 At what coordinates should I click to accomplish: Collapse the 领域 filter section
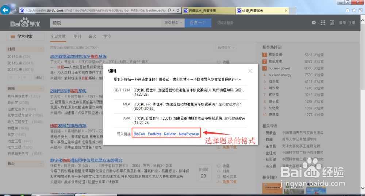pos(41,89)
